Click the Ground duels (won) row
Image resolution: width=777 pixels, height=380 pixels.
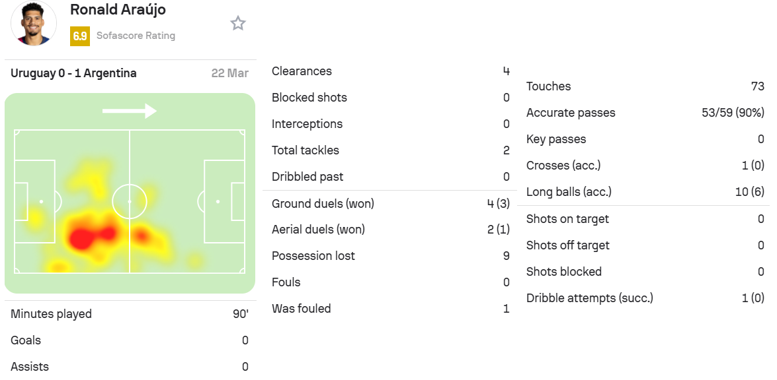click(390, 203)
